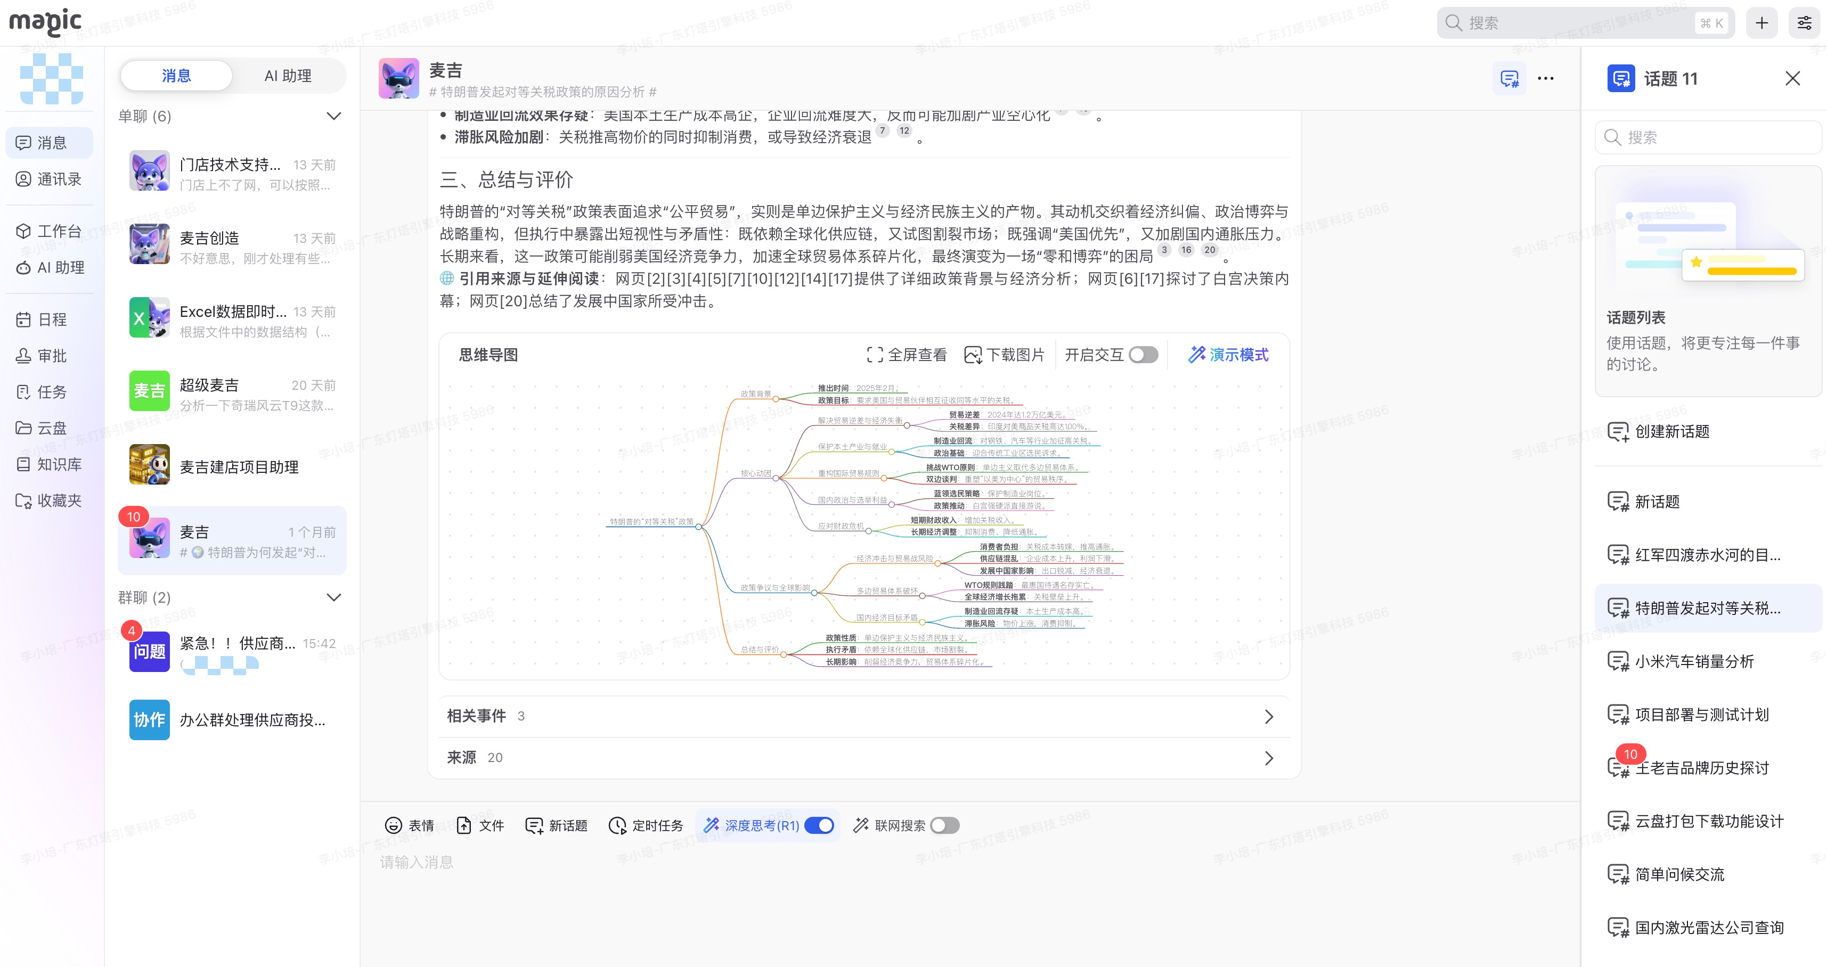Viewport: 1827px width, 967px height.
Task: Click the 定时任务 toolbar button
Action: pyautogui.click(x=646, y=825)
